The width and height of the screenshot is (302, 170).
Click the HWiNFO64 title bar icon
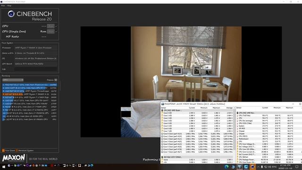coord(162,104)
